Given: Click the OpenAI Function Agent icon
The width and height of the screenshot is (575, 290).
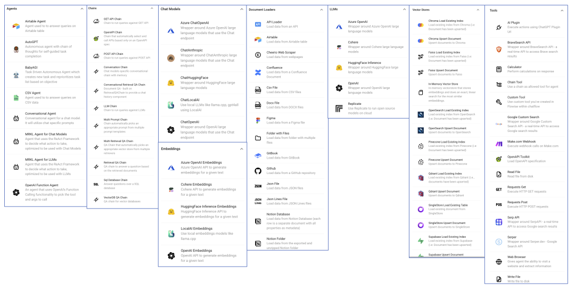Looking at the screenshot, I should 16,193.
